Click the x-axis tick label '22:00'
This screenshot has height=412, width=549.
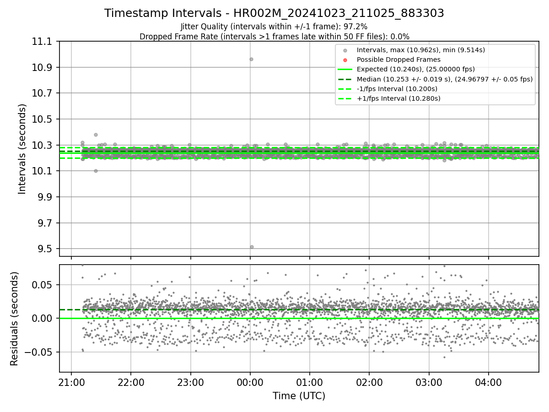pos(131,382)
